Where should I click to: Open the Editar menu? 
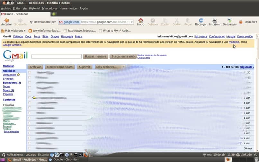(x=17, y=8)
